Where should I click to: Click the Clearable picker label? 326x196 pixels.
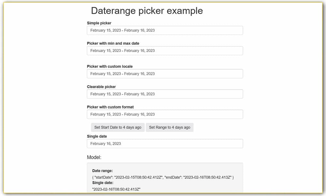pyautogui.click(x=101, y=87)
